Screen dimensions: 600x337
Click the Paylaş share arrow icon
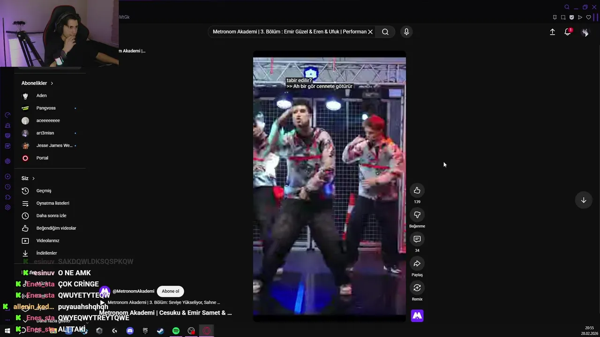(417, 263)
